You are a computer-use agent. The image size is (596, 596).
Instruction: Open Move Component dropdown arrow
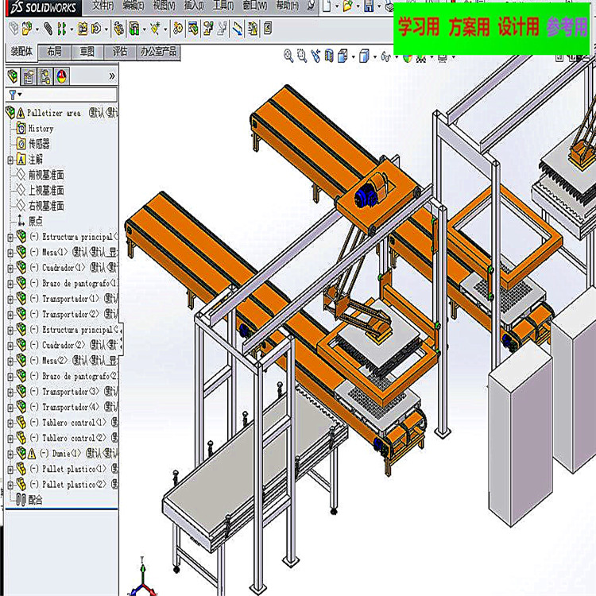click(106, 29)
